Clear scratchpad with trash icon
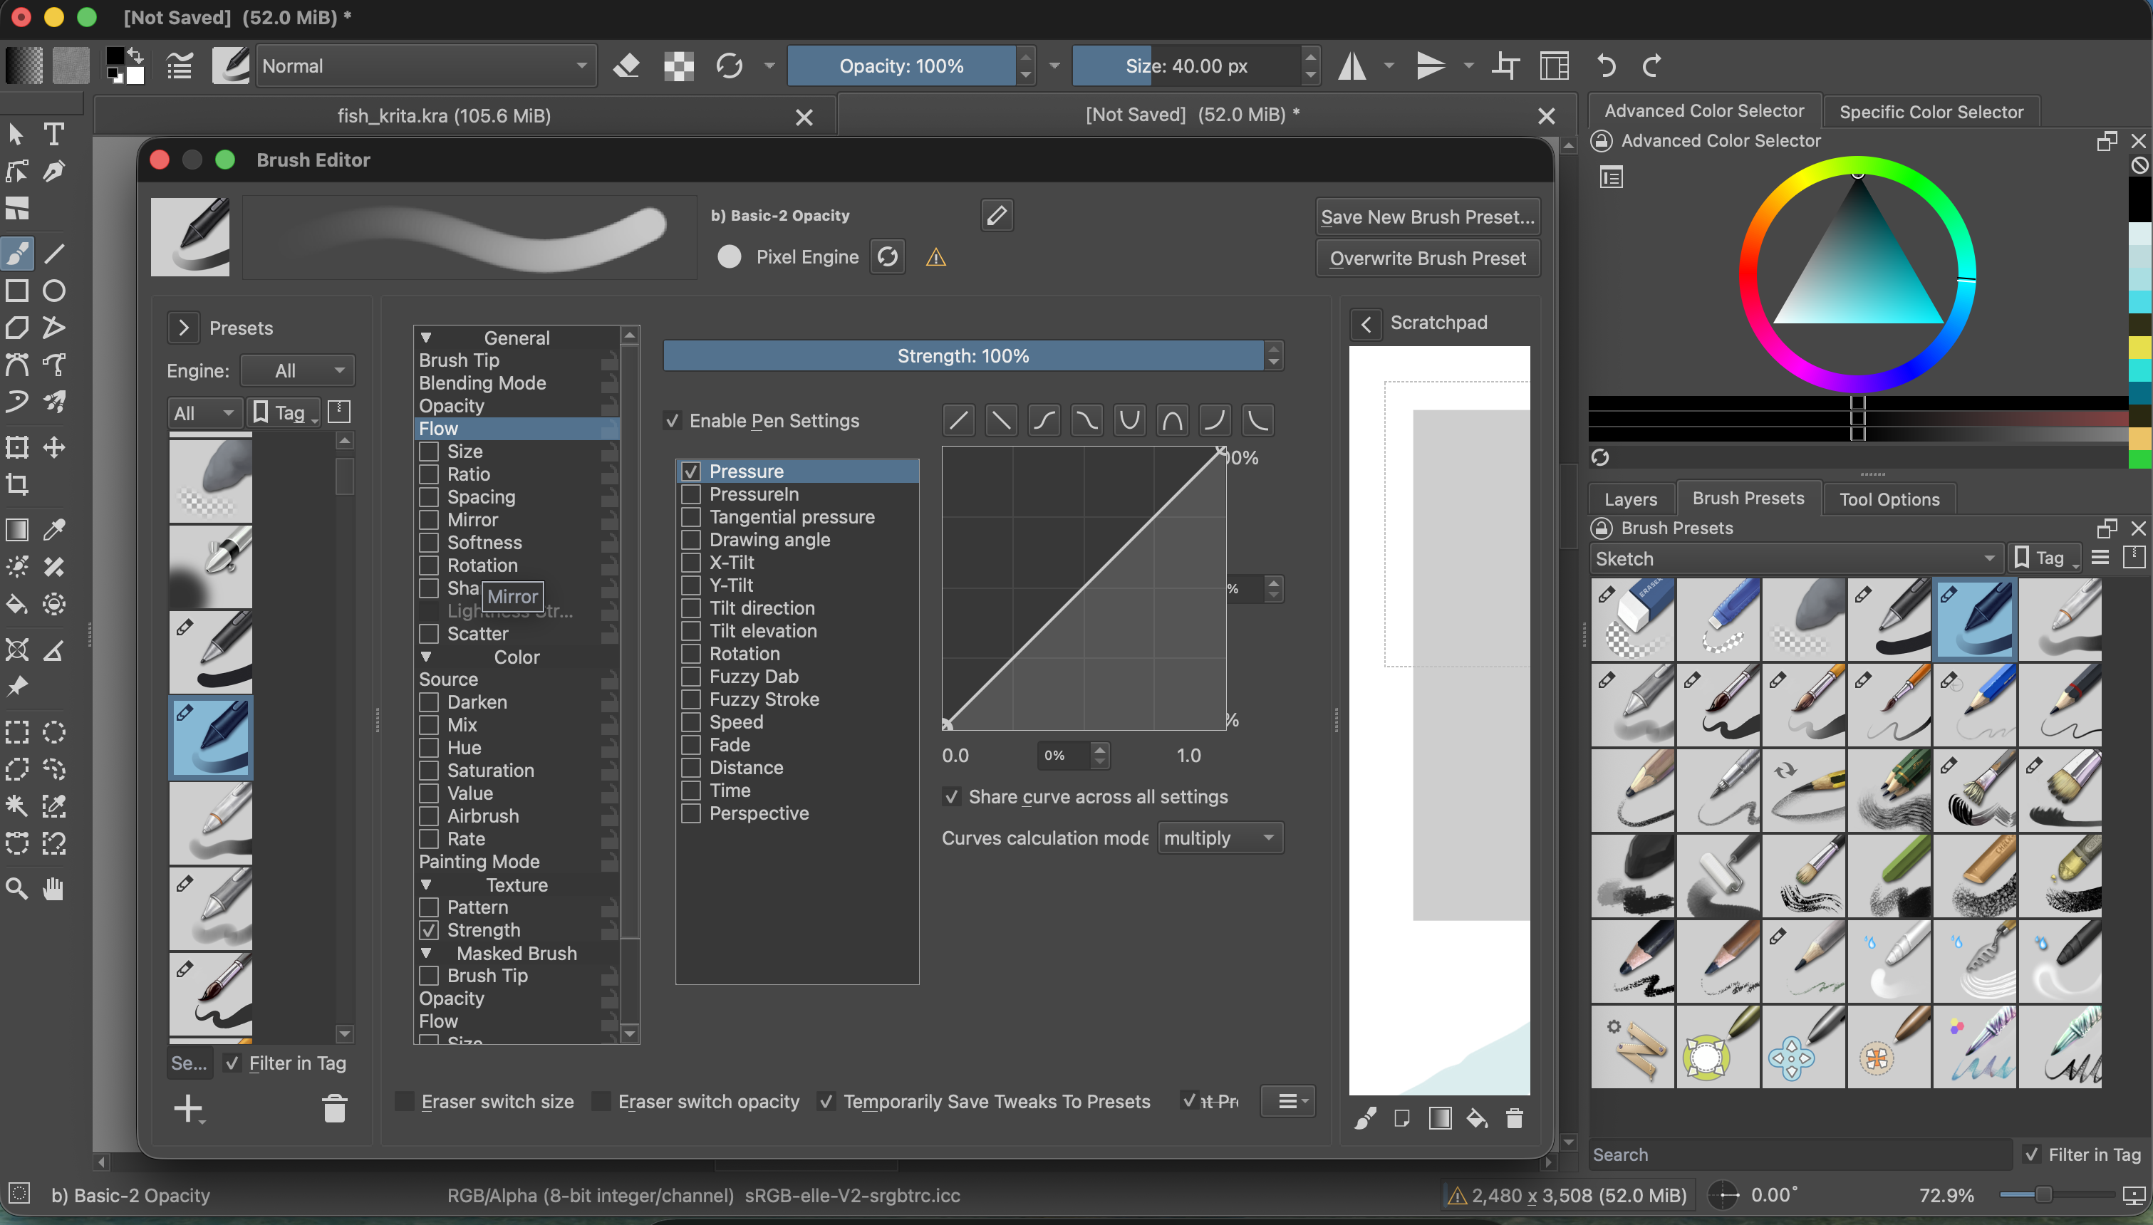 [1515, 1118]
